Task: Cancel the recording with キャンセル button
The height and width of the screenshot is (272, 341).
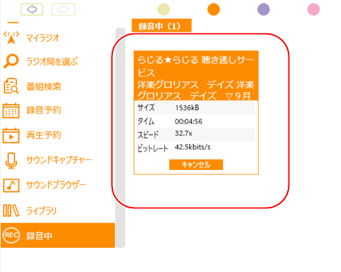Action: pos(196,164)
